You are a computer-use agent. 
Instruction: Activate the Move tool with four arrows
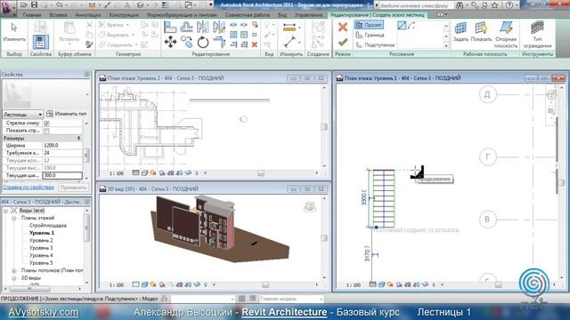(170, 42)
